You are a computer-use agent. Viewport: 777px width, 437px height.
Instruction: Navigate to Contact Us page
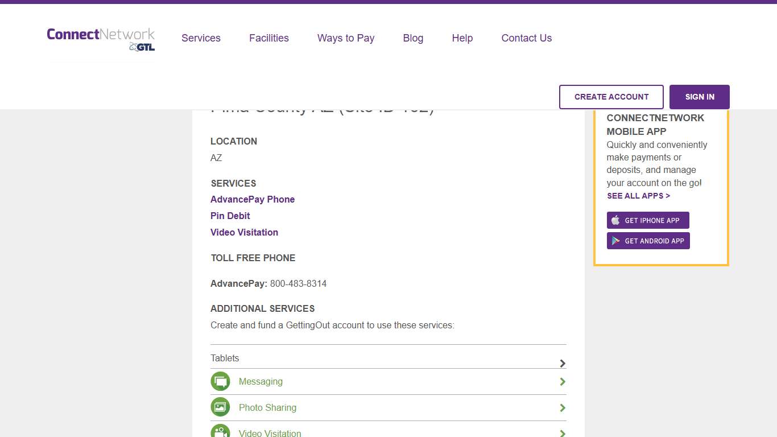click(527, 38)
